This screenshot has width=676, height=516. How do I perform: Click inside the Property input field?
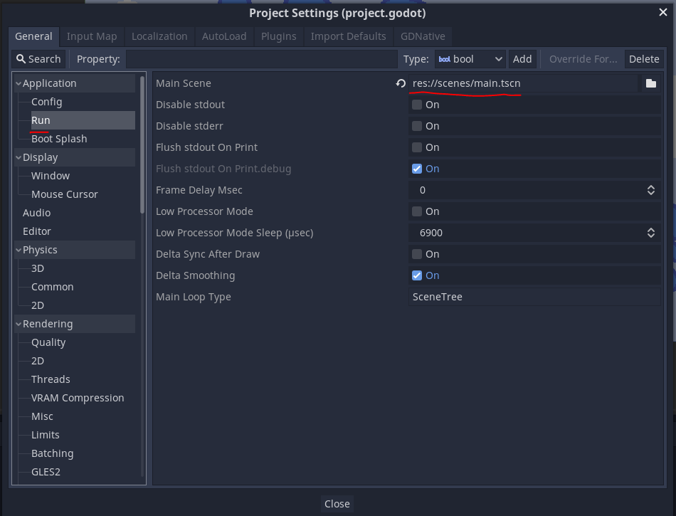[x=263, y=59]
